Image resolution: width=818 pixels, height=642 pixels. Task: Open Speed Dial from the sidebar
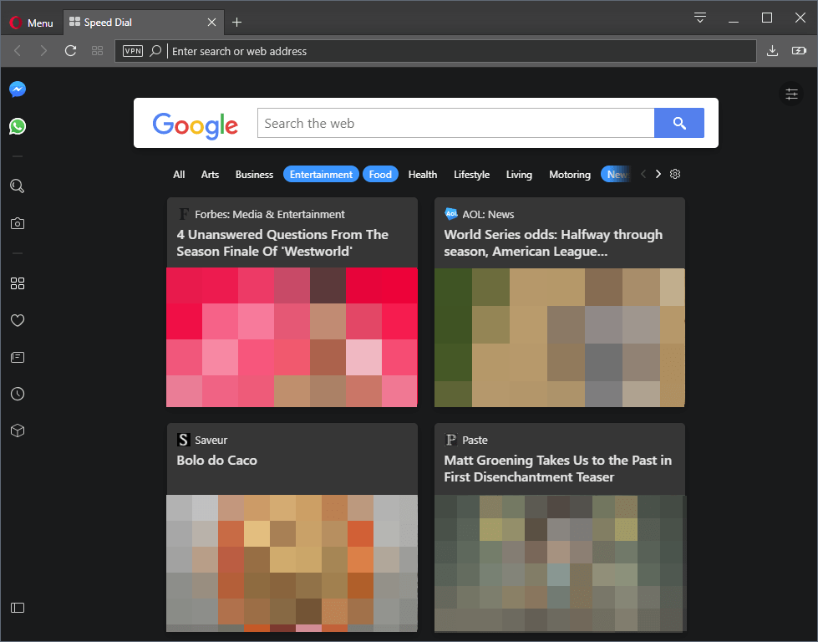18,283
